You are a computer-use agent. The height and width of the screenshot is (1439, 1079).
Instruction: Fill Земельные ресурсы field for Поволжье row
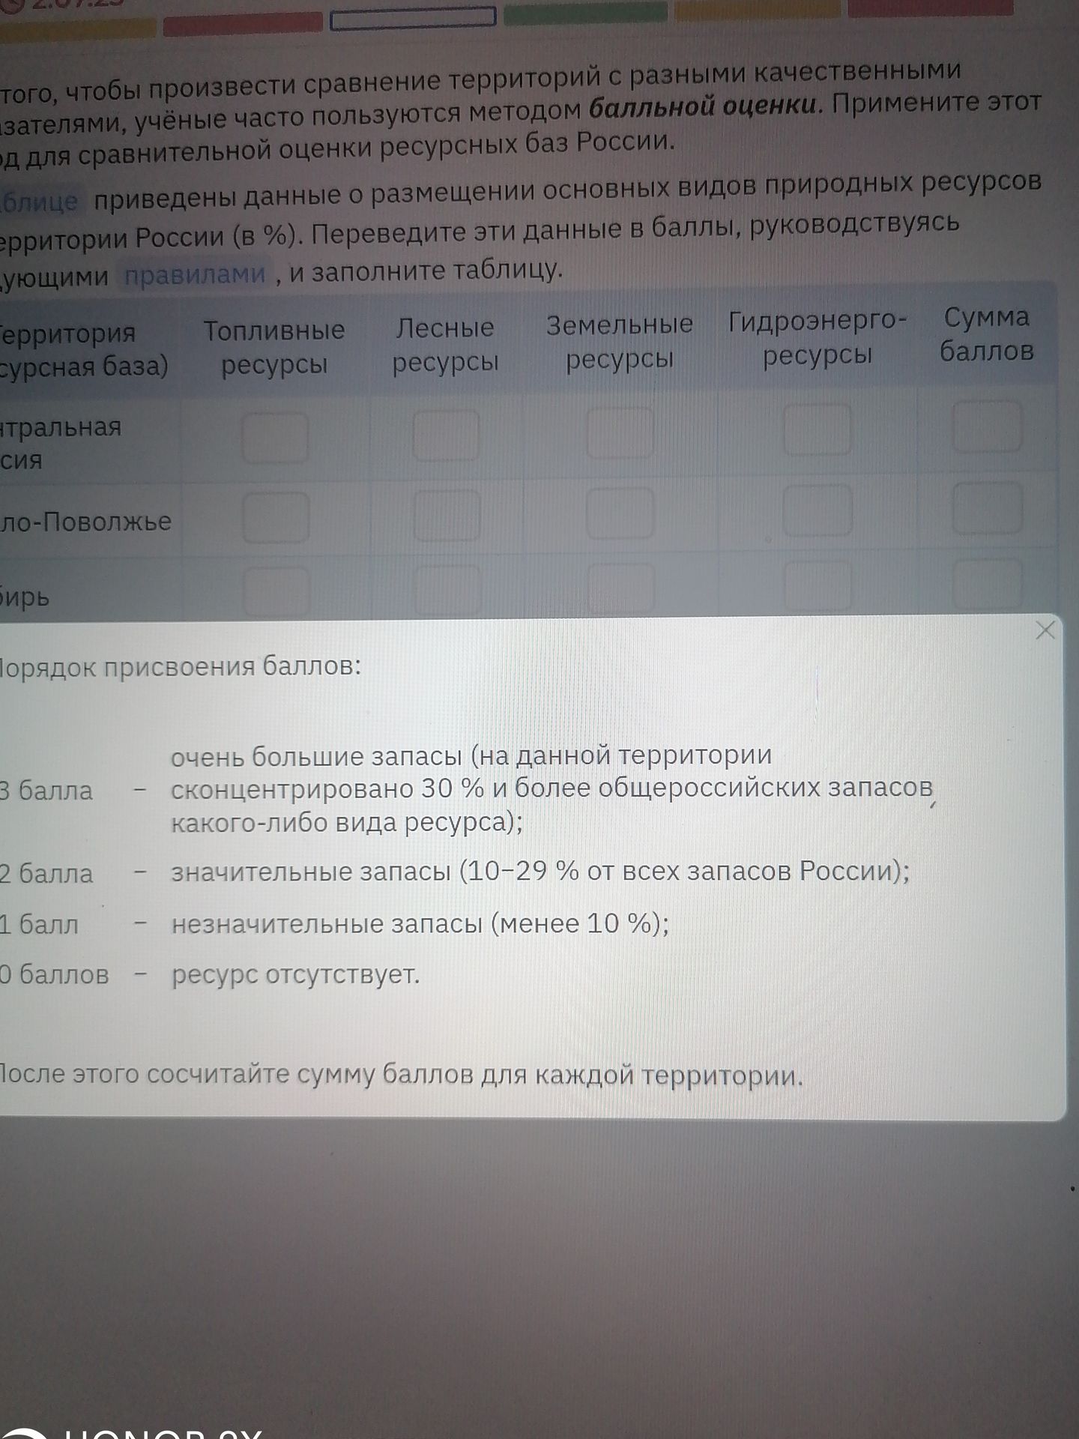[620, 514]
